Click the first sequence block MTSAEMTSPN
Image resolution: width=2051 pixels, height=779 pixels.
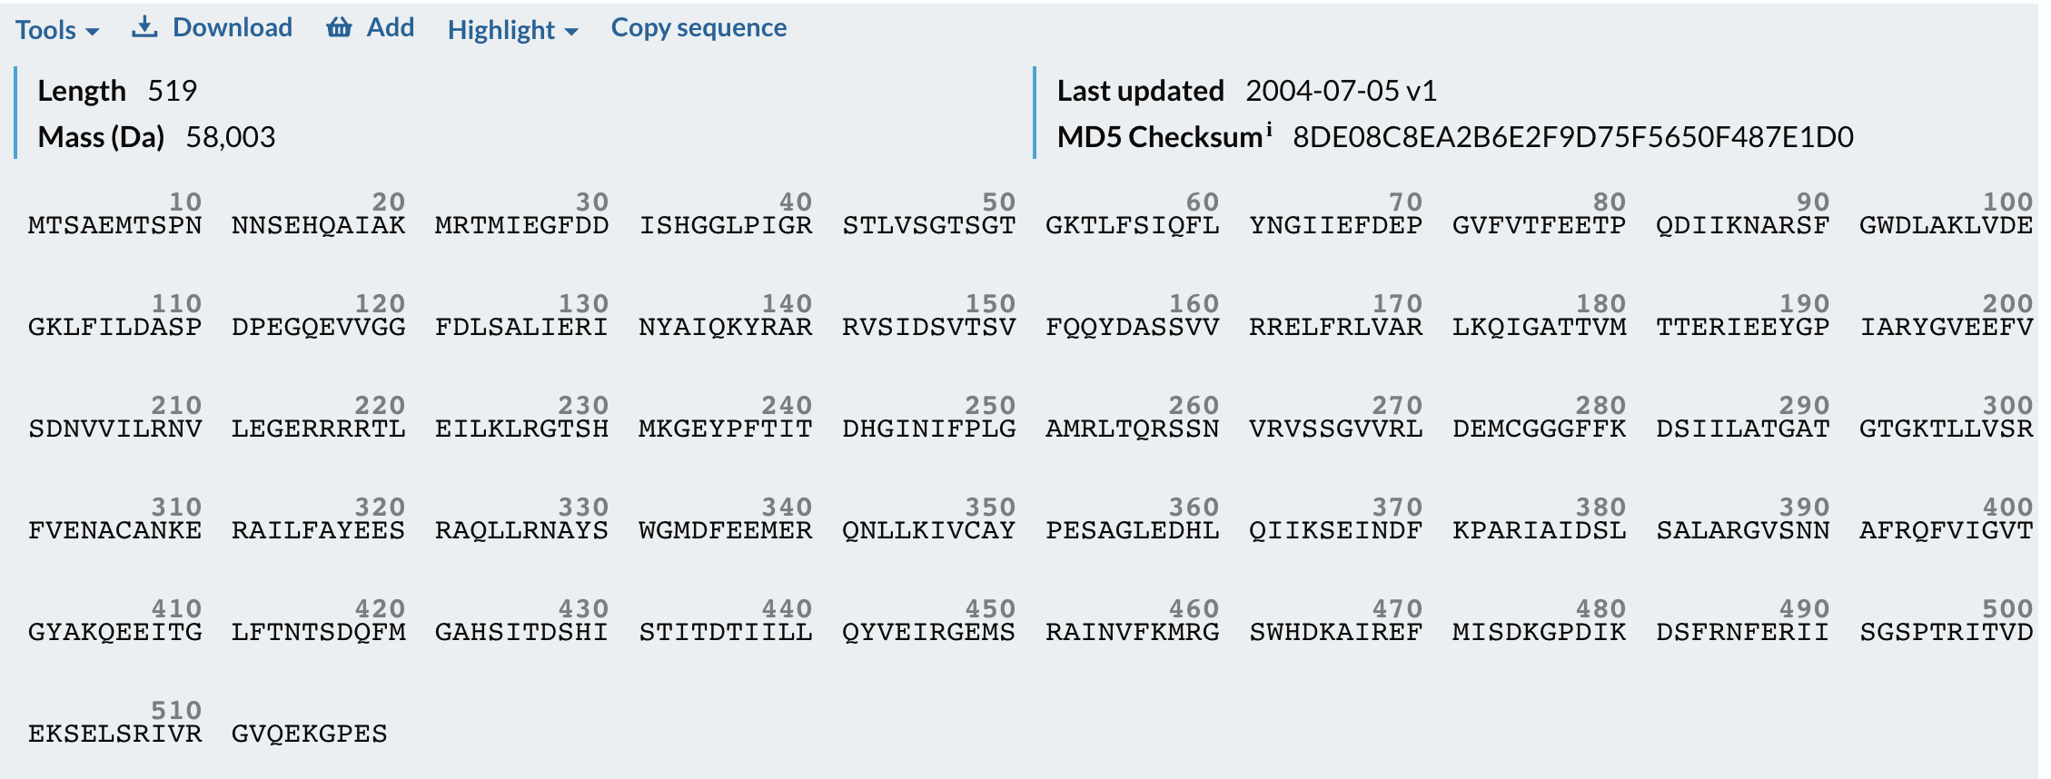[115, 225]
